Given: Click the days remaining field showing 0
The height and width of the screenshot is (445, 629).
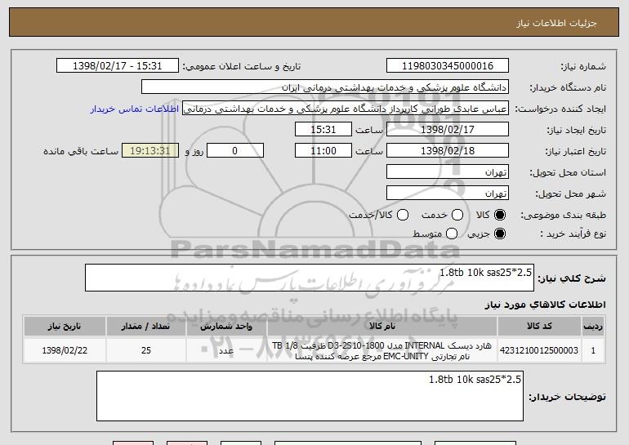Looking at the screenshot, I should tap(235, 151).
